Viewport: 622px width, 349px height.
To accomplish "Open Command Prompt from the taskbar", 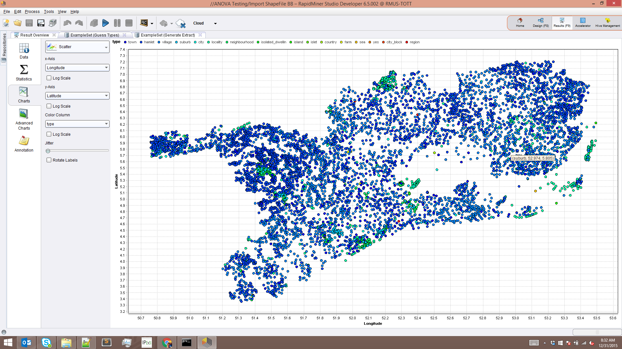I will pyautogui.click(x=187, y=343).
